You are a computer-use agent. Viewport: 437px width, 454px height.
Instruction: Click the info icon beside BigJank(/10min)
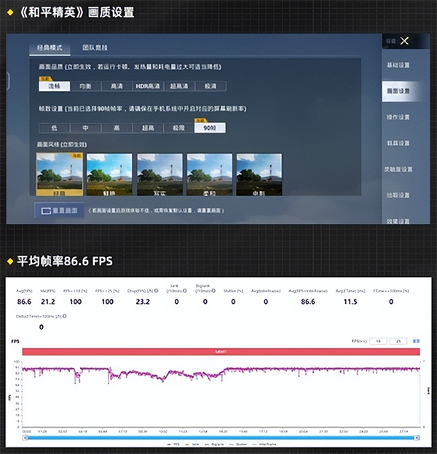click(214, 291)
